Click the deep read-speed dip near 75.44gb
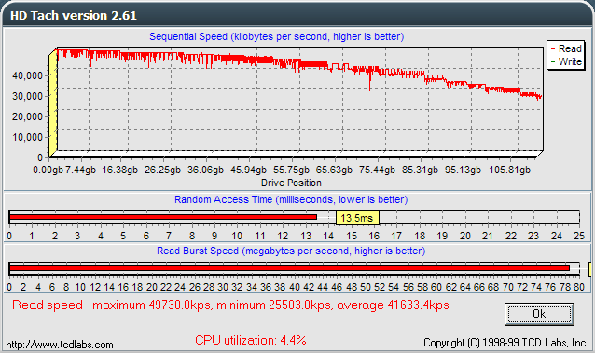This screenshot has height=353, width=595. [x=369, y=83]
